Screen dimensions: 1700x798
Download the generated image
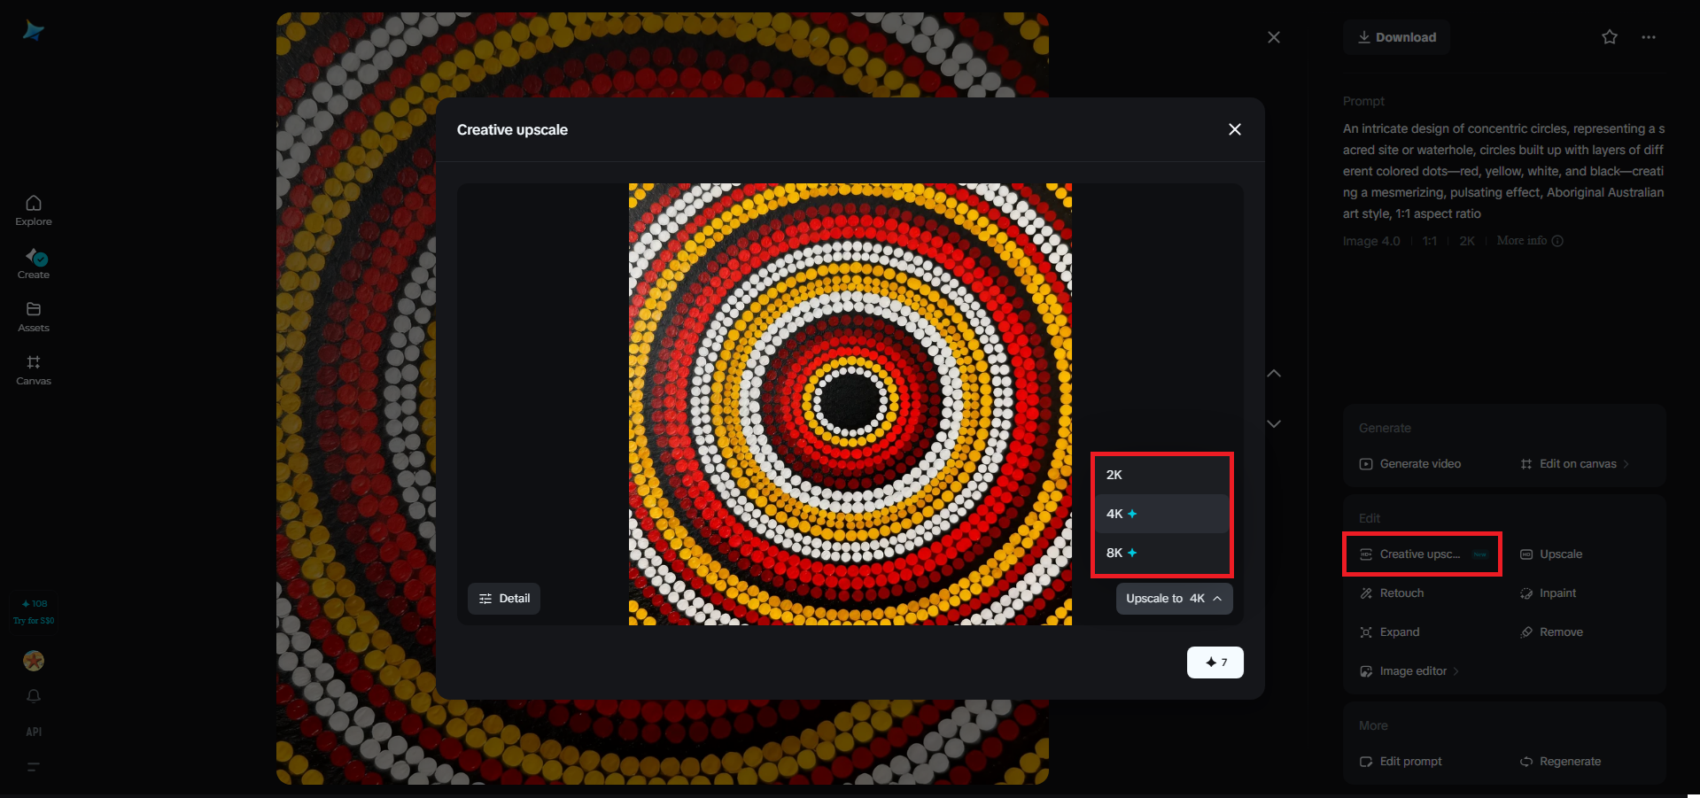tap(1397, 37)
